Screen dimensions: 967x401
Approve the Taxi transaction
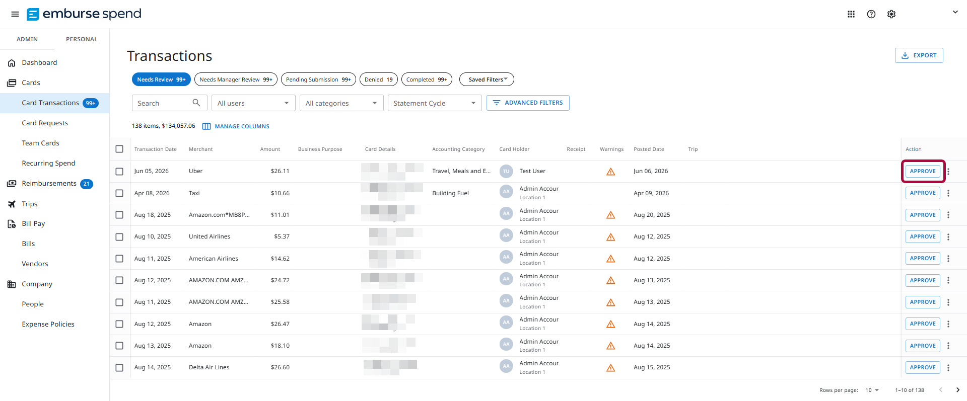[923, 193]
